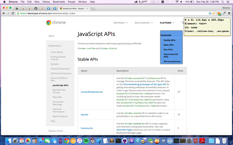Open the bookmarks API link in table
This screenshot has height=145, width=233.
(x=87, y=128)
